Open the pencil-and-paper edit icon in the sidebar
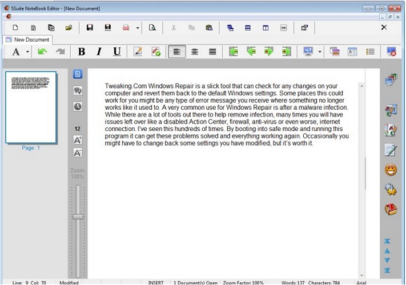This screenshot has height=285, width=406. click(391, 150)
